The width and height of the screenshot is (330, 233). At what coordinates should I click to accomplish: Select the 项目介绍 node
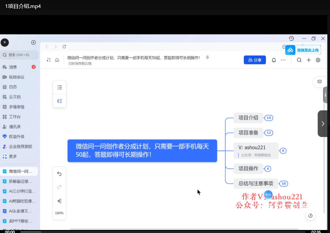point(248,118)
